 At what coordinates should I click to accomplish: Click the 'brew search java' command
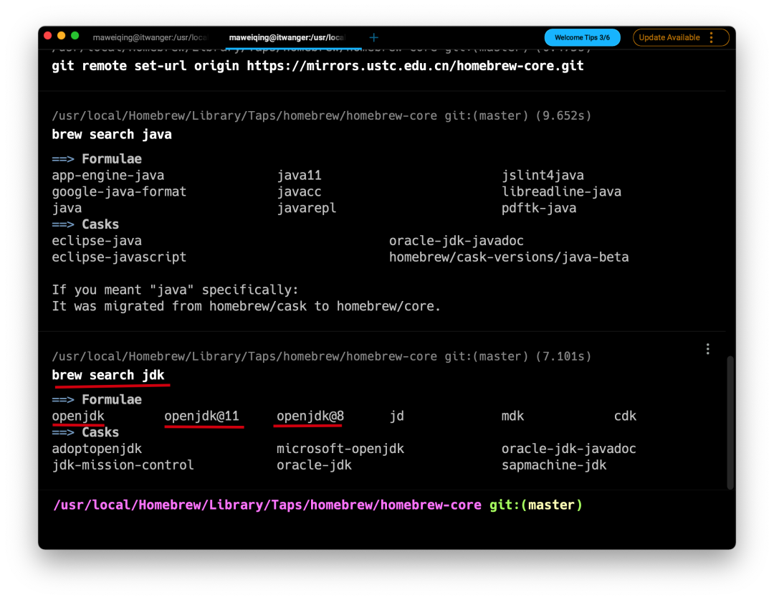pos(112,134)
